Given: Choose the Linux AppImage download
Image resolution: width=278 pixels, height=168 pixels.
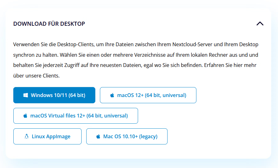Looking at the screenshot, I should [x=47, y=136].
